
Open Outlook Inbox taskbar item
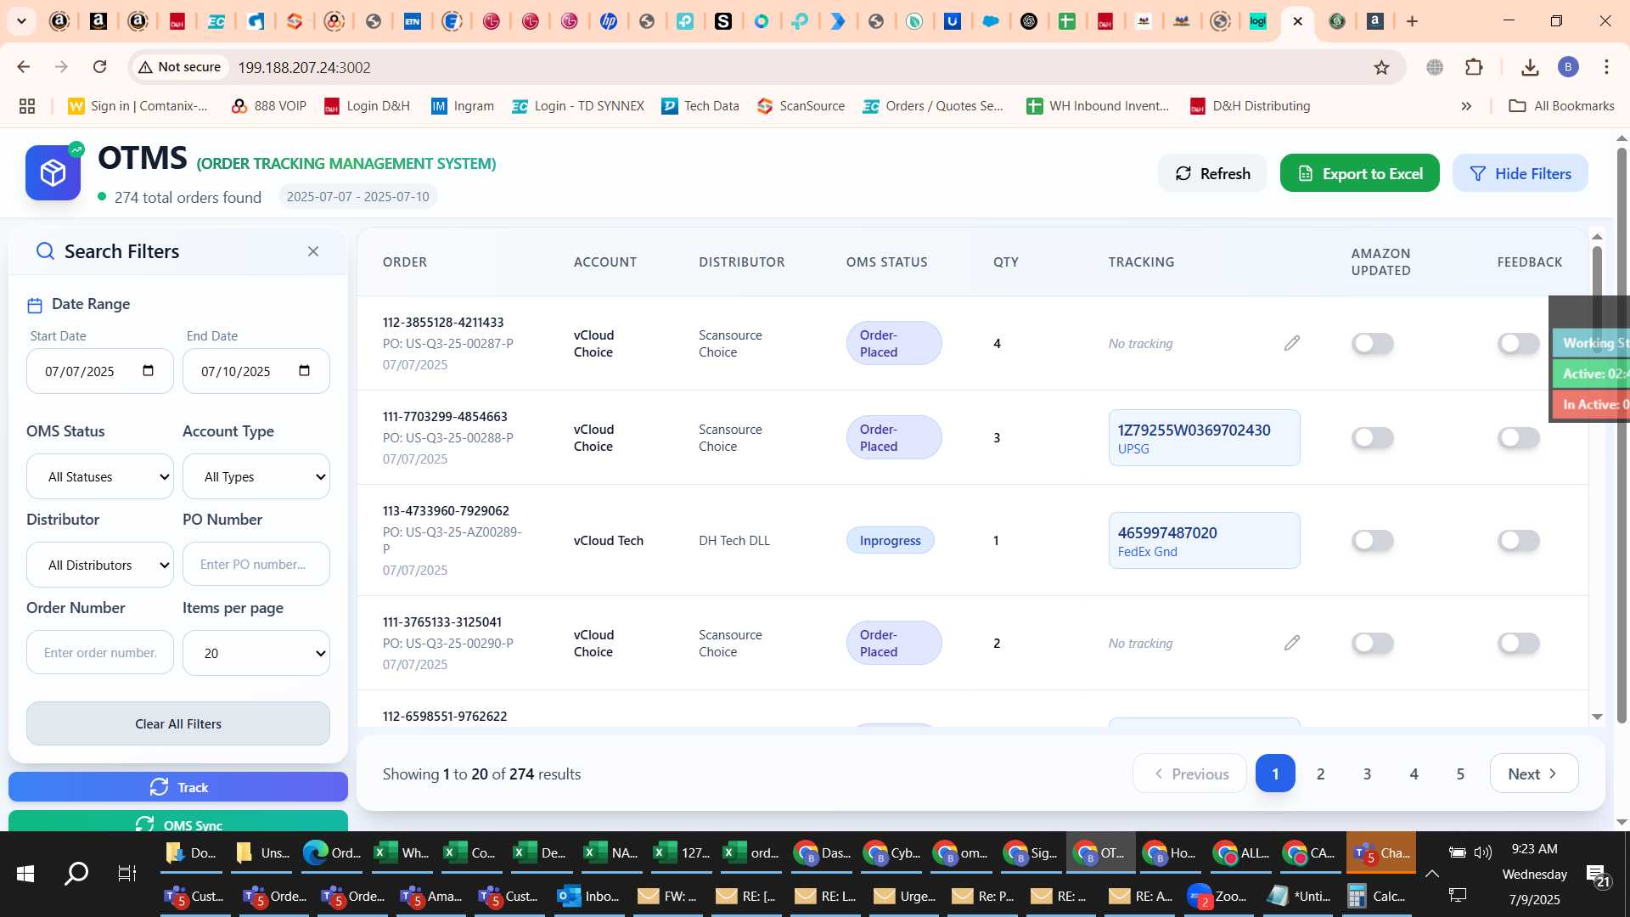tap(588, 896)
